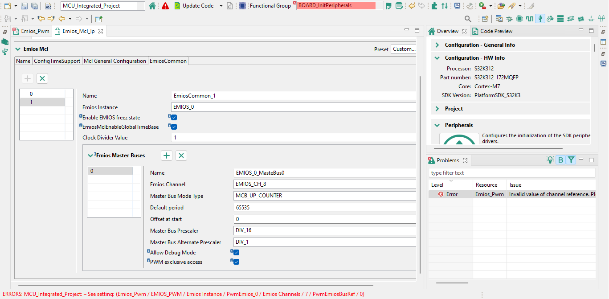The width and height of the screenshot is (609, 299).
Task: Switch to the Clocks tool icon
Action: click(x=529, y=19)
